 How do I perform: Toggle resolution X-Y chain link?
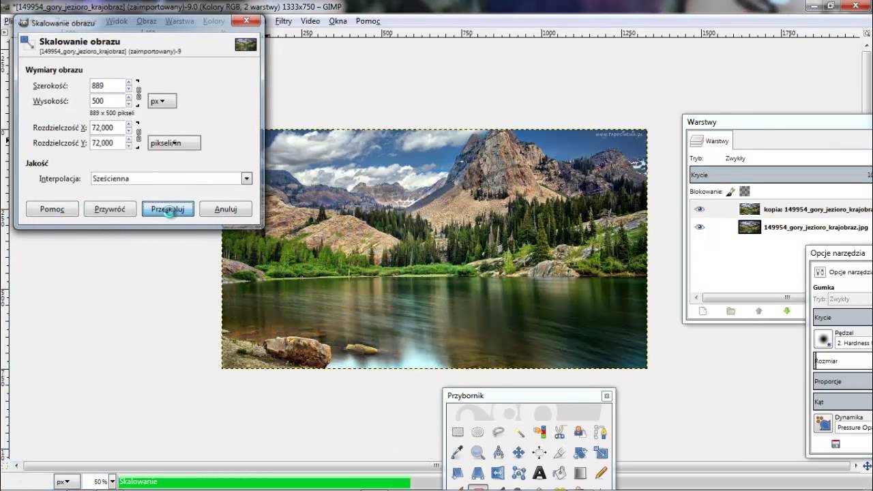pyautogui.click(x=138, y=135)
